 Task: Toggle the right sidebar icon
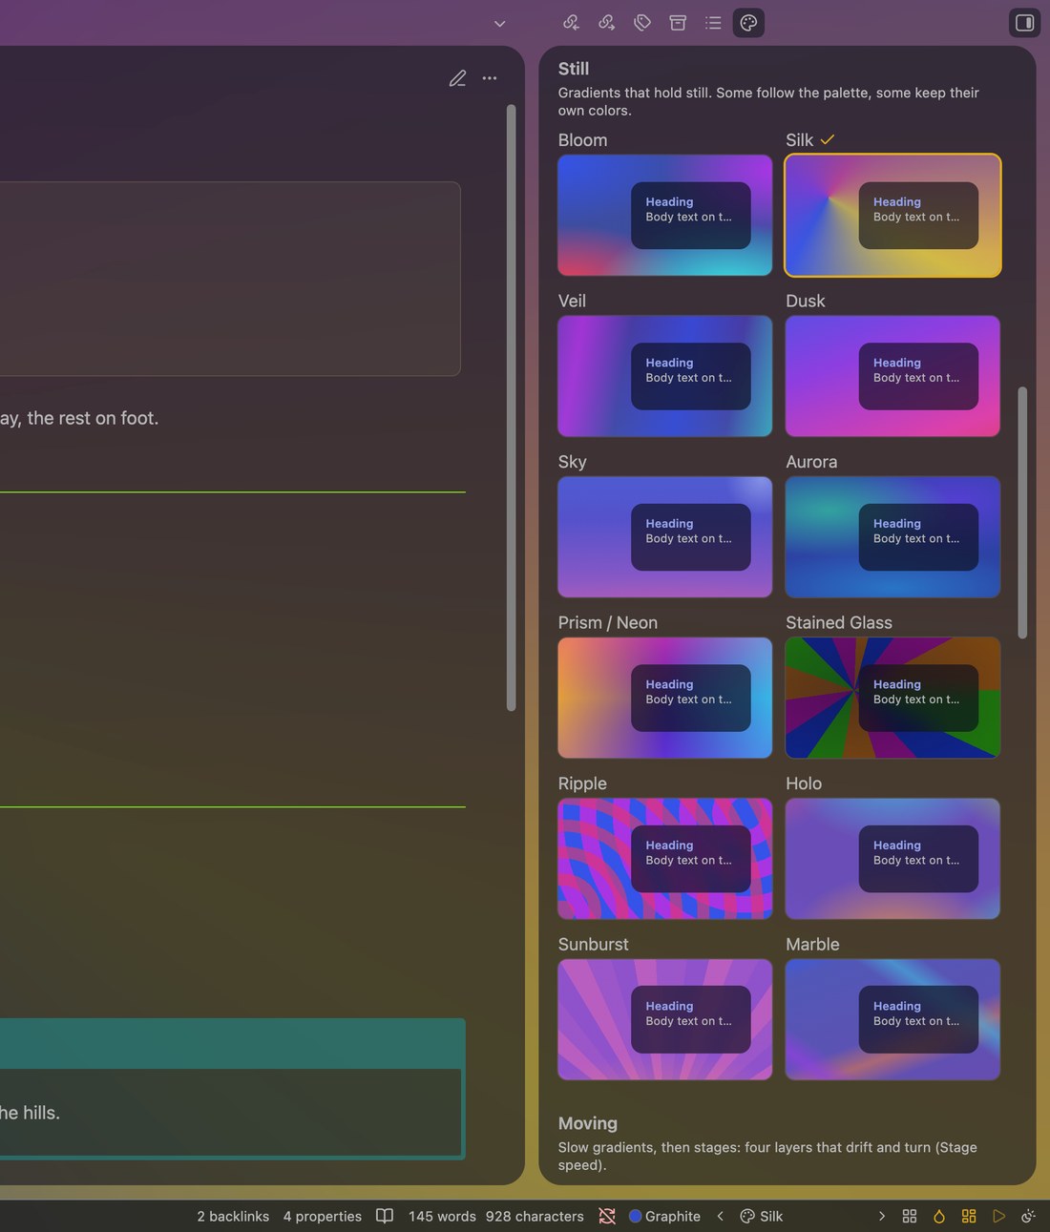pos(1024,23)
